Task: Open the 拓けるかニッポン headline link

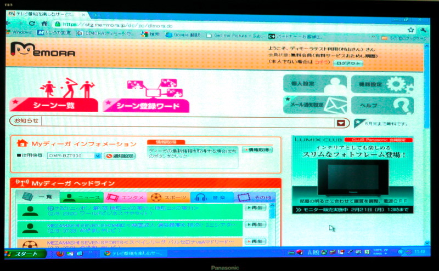Action: (122, 208)
